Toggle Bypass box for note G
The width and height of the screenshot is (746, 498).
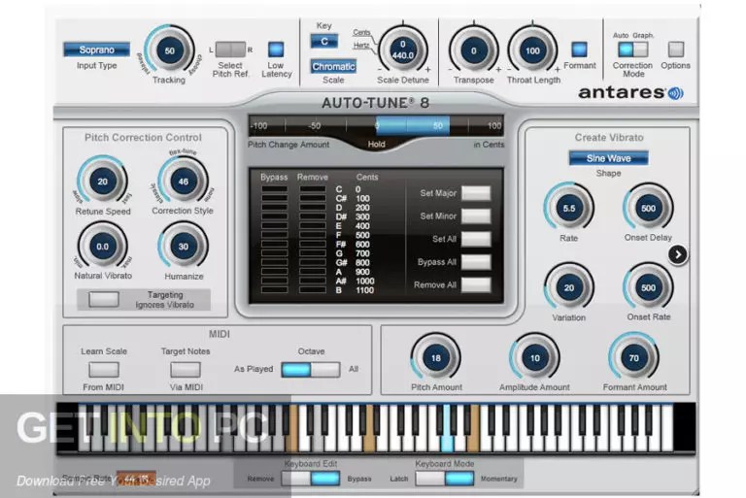coord(274,253)
